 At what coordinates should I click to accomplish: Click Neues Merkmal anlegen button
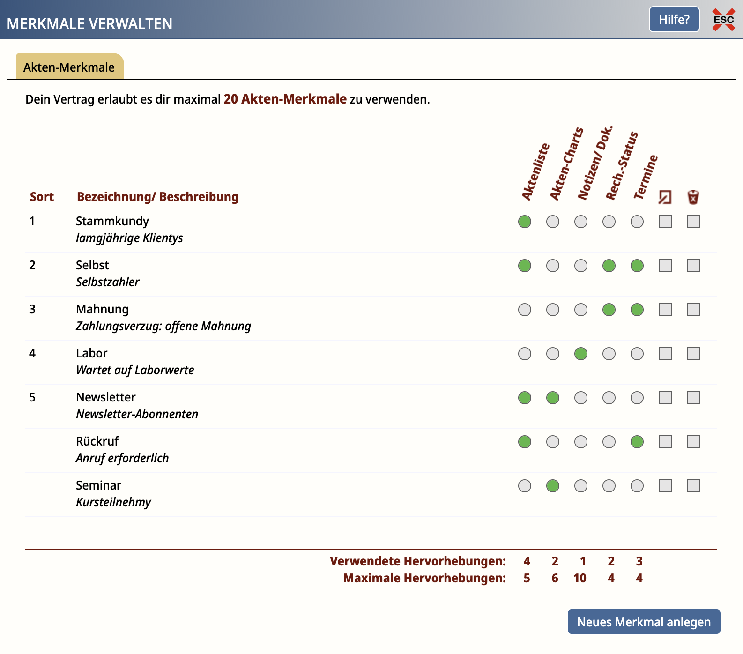pyautogui.click(x=644, y=622)
